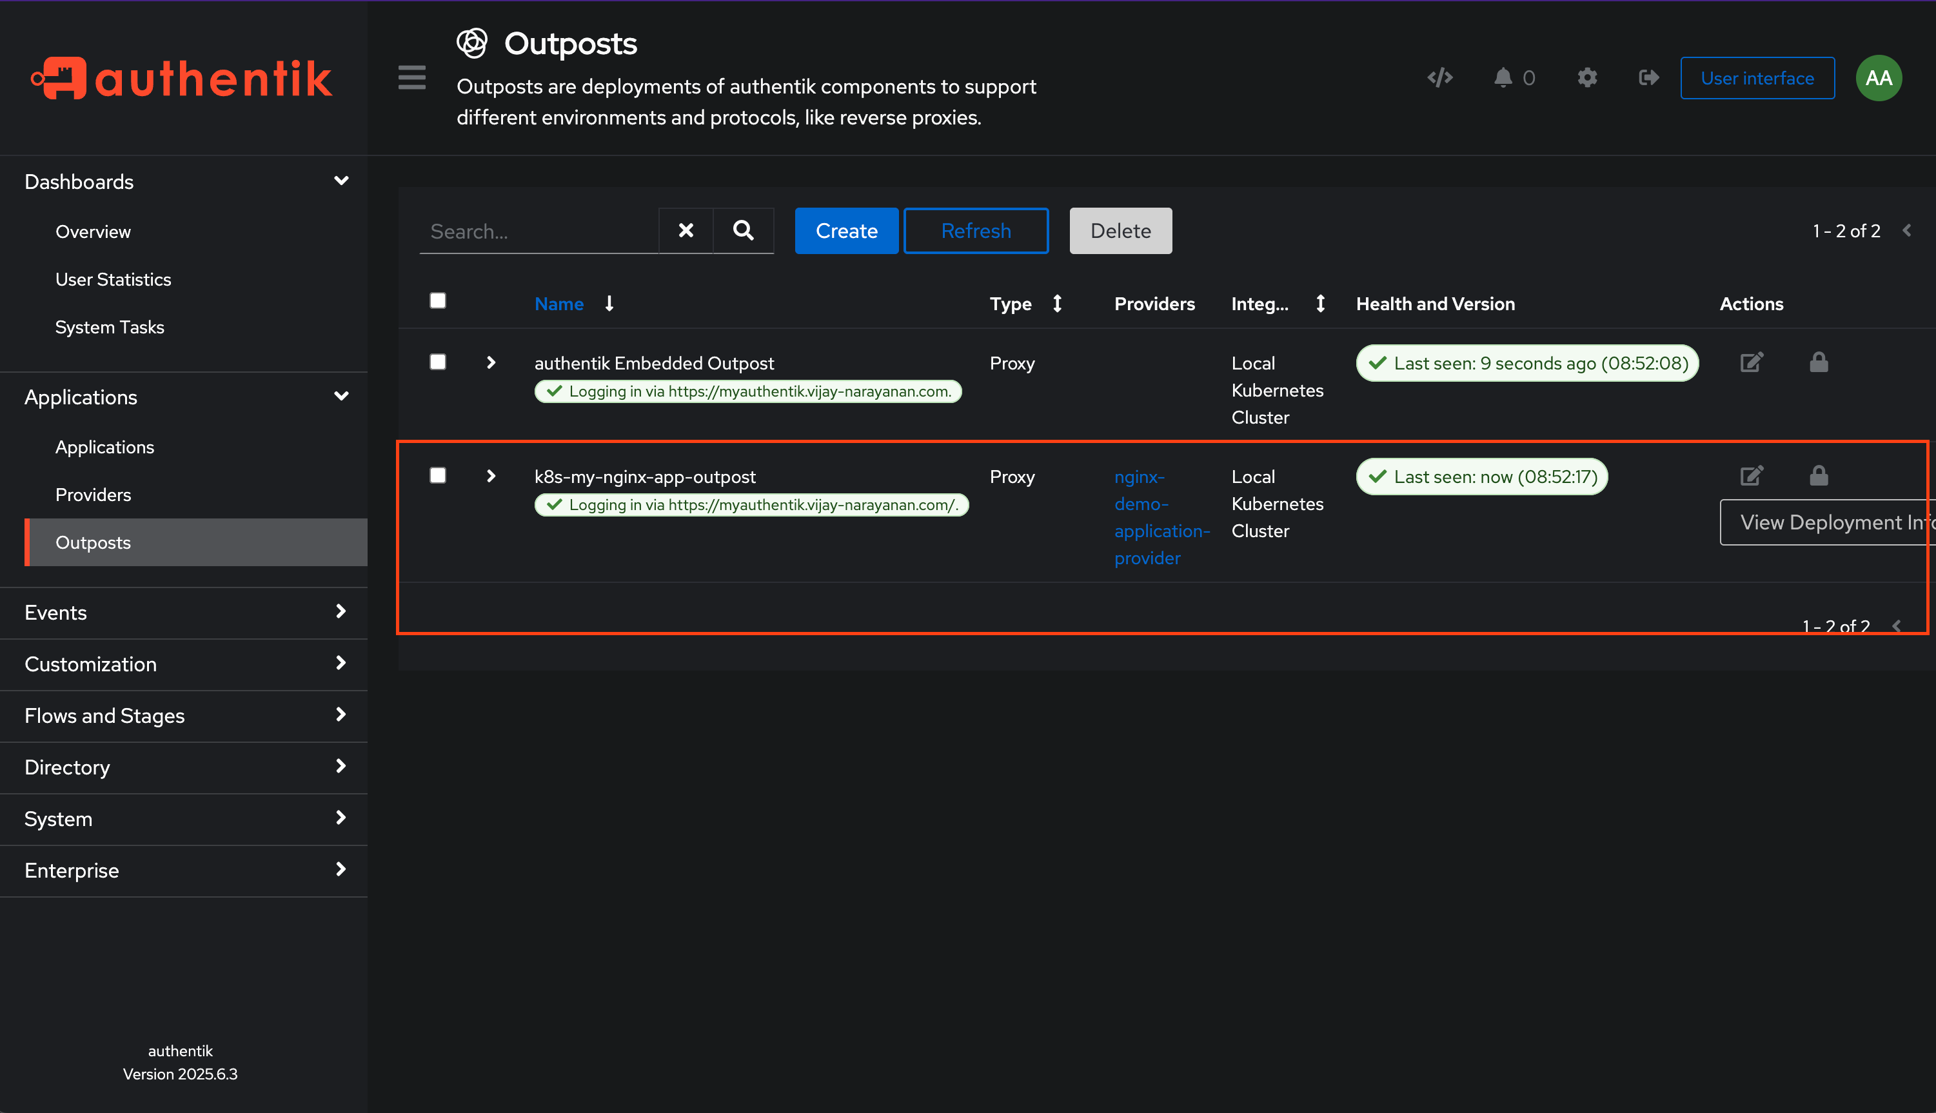
Task: Click the Create button
Action: coord(847,231)
